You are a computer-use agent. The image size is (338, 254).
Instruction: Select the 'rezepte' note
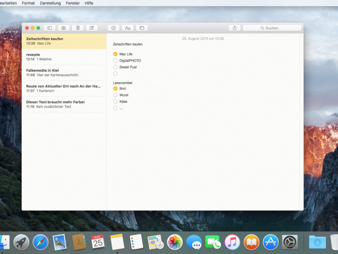click(x=64, y=57)
